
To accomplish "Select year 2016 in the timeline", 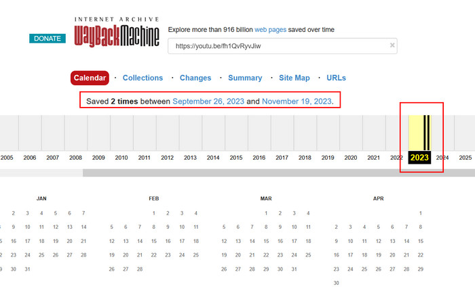I will [259, 158].
